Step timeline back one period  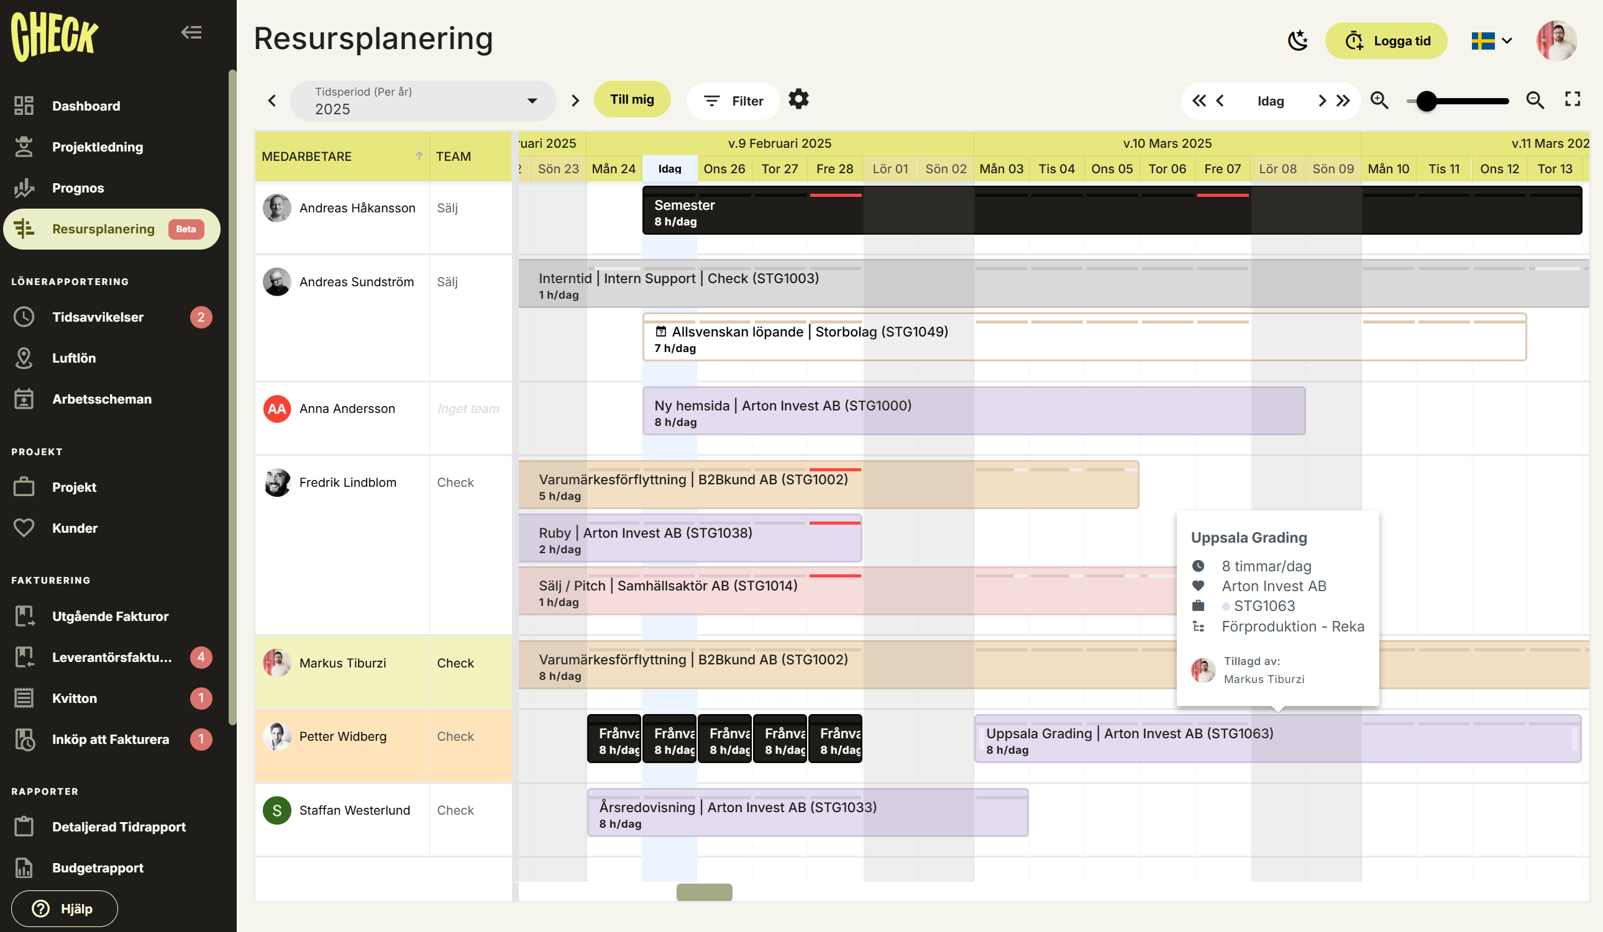1220,101
